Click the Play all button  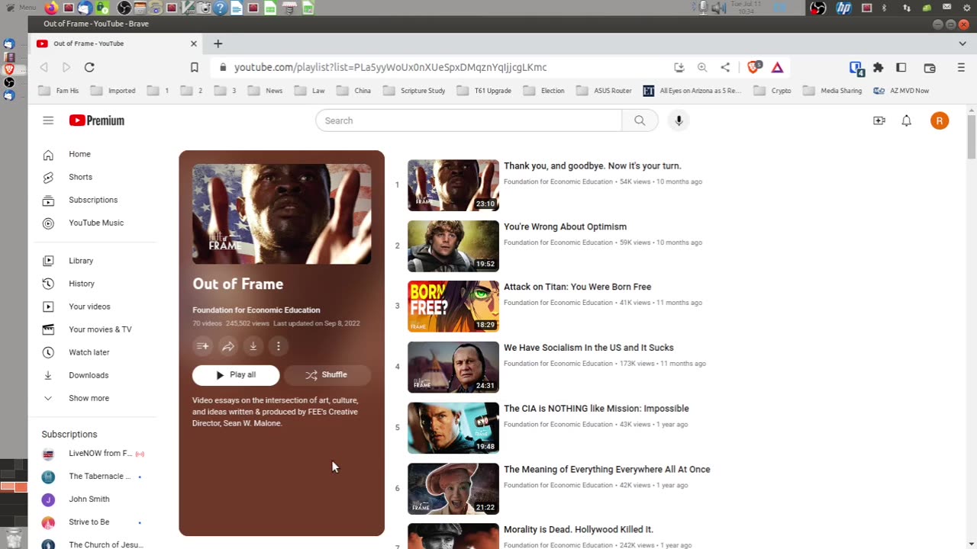[x=236, y=375]
